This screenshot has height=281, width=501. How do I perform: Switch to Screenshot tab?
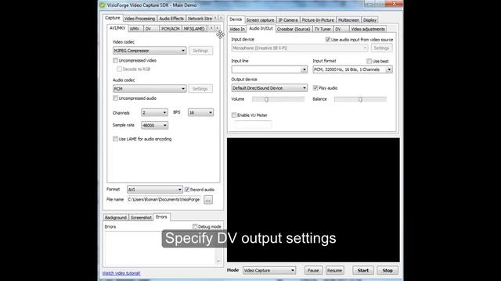pos(141,217)
